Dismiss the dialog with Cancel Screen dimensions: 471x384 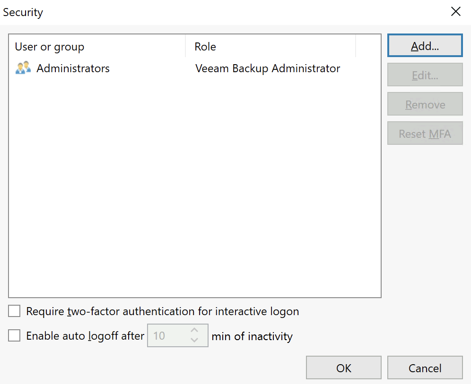[424, 367]
